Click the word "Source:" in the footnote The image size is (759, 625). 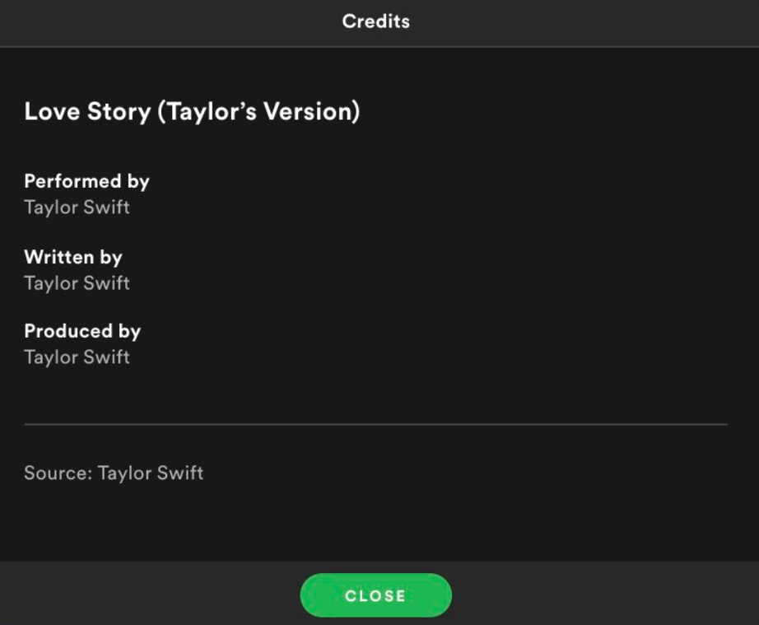tap(58, 473)
